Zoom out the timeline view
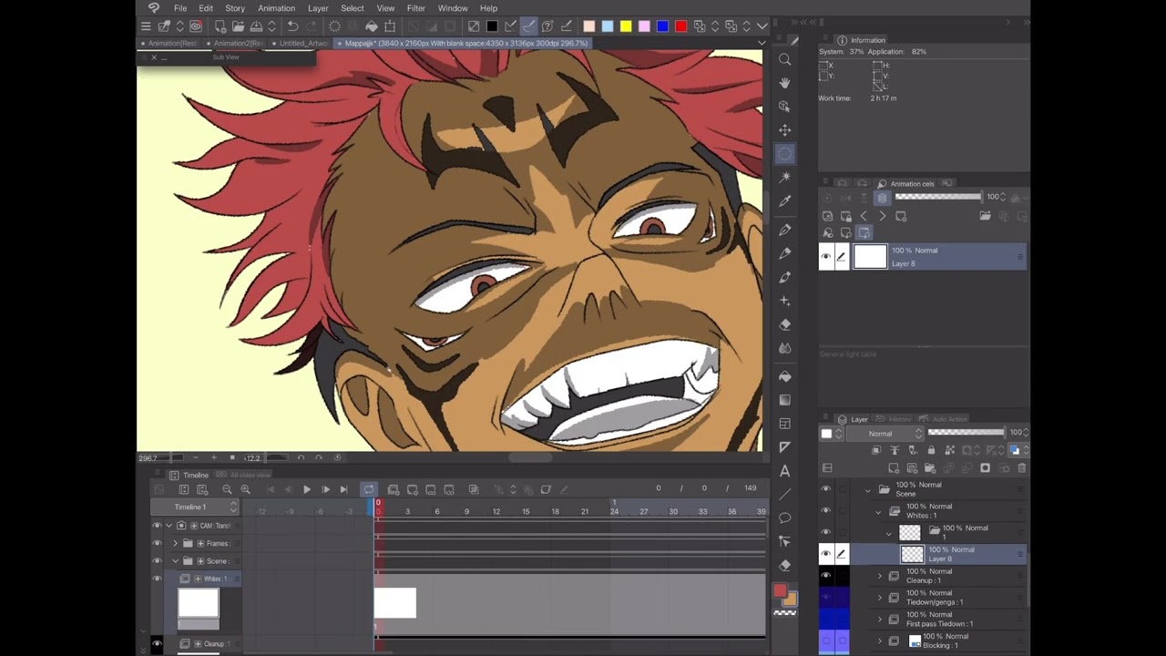Image resolution: width=1166 pixels, height=656 pixels. (227, 489)
